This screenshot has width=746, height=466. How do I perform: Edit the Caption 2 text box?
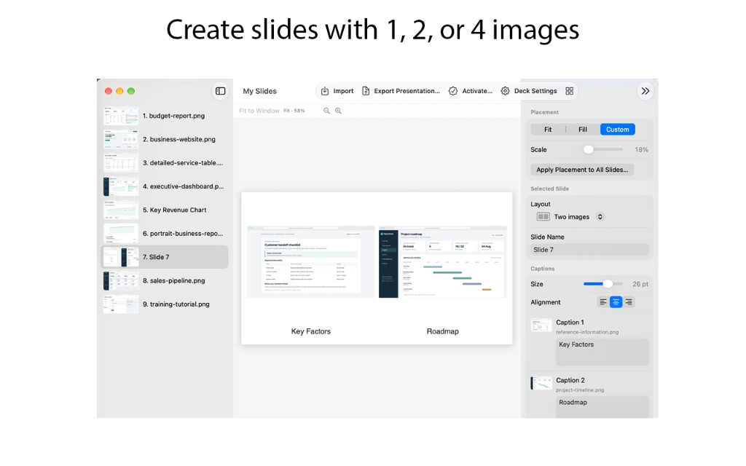tap(602, 408)
